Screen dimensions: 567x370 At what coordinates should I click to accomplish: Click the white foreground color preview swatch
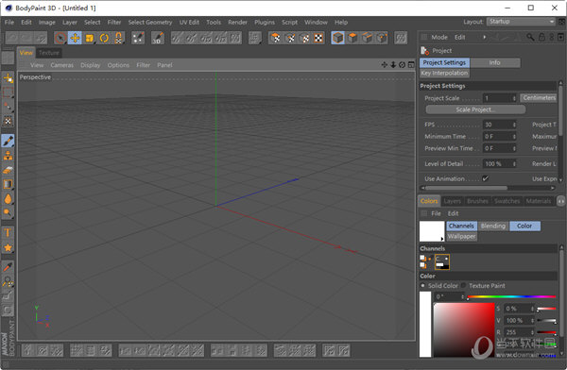pos(432,231)
